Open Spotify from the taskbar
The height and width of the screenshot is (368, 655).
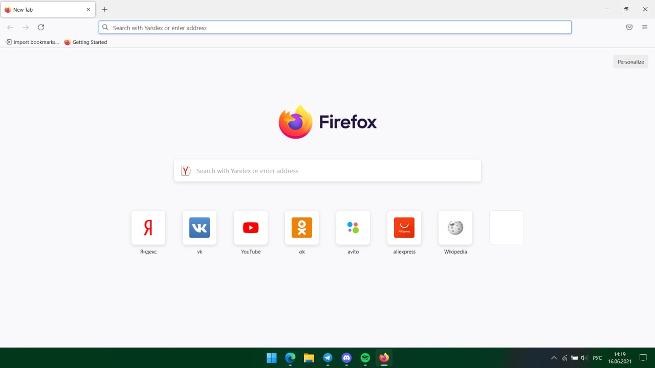click(365, 358)
